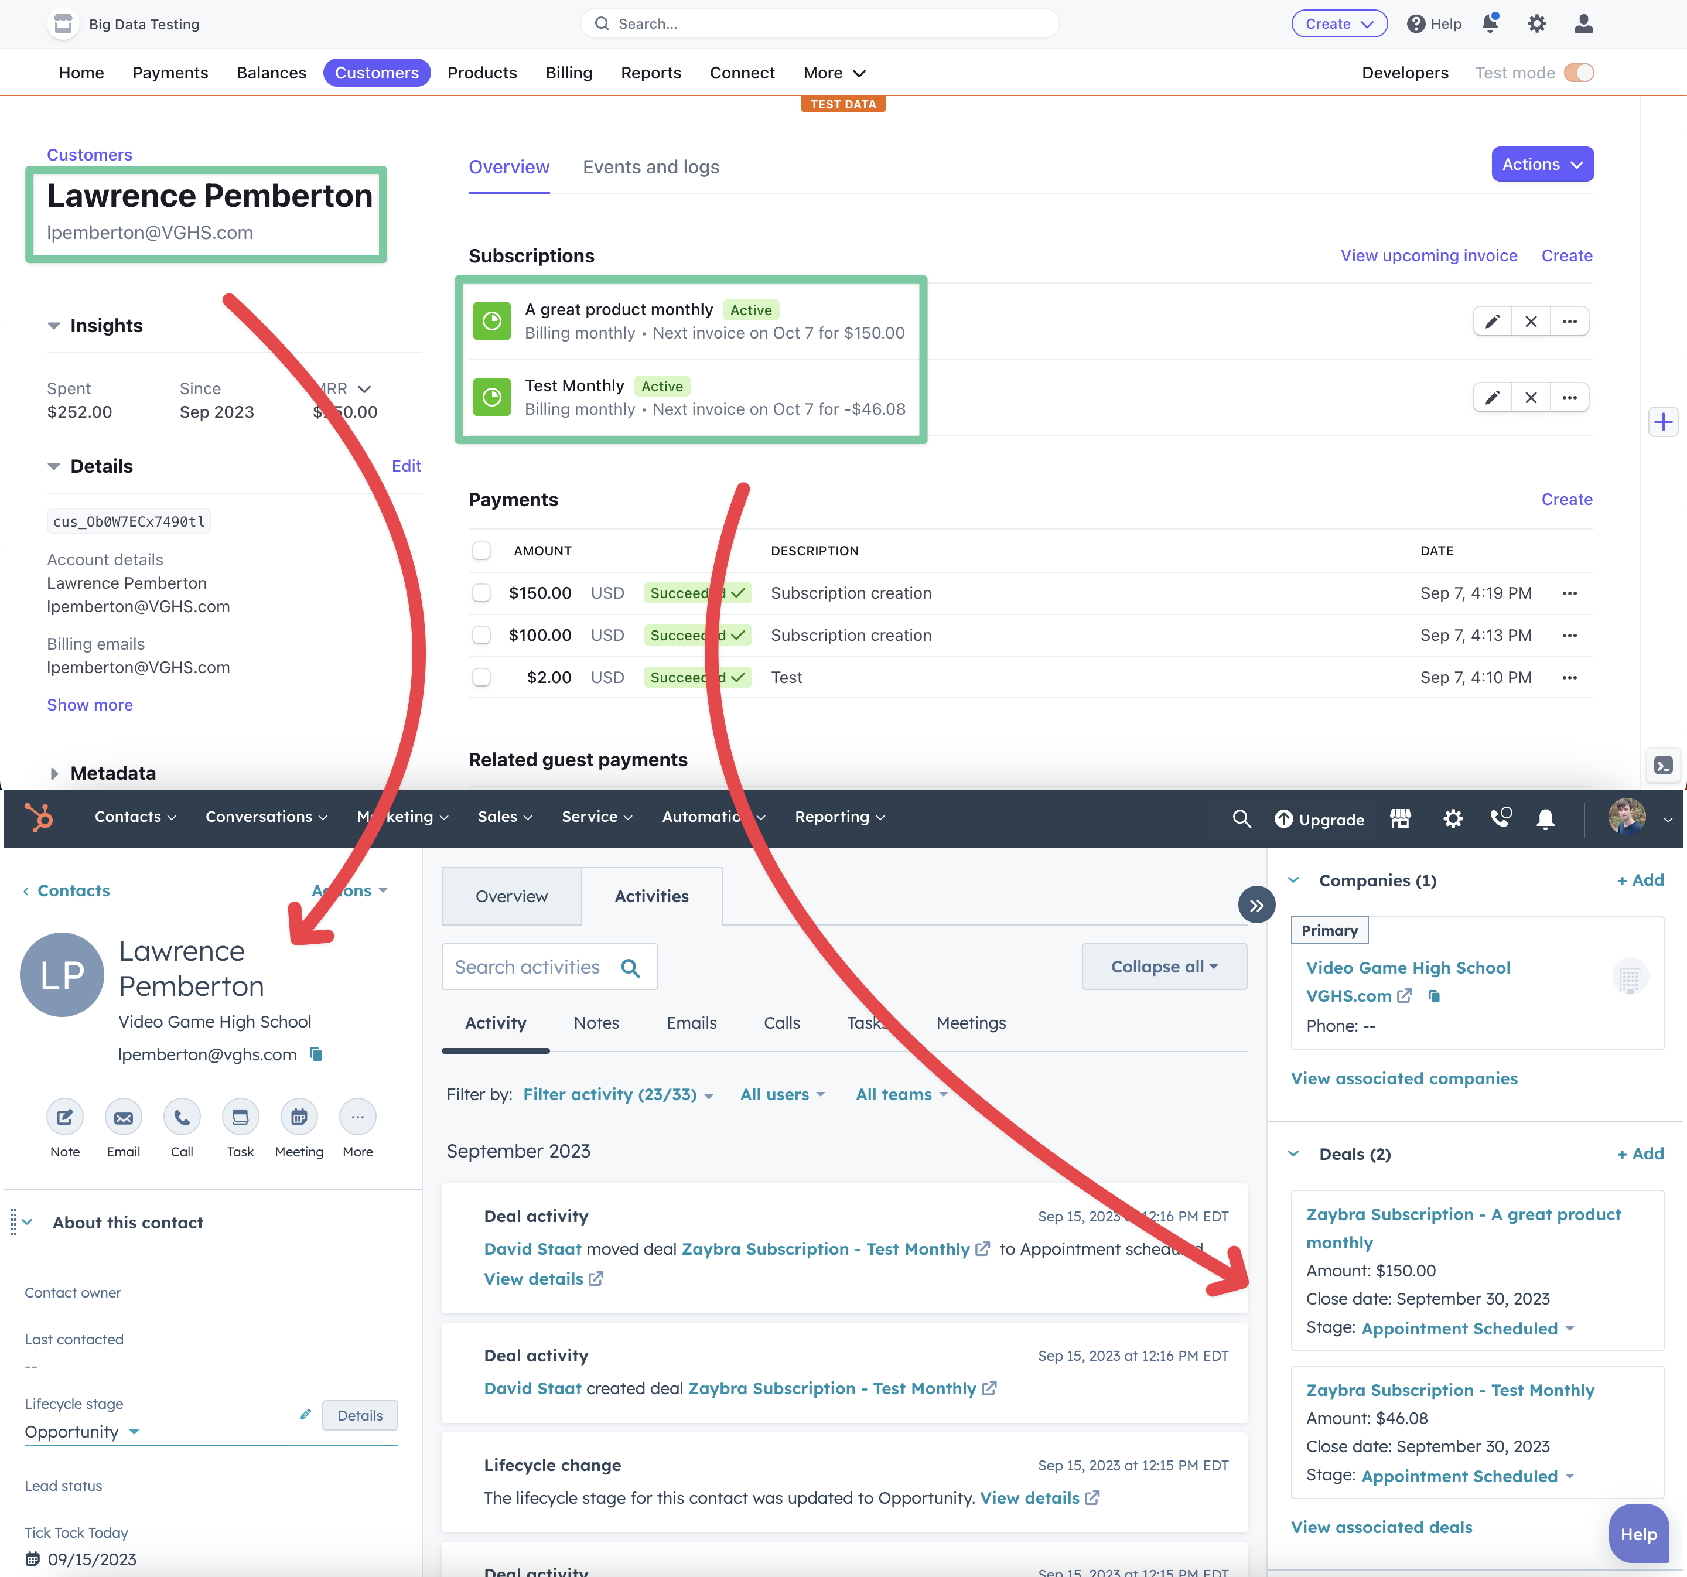This screenshot has width=1687, height=1577.
Task: Cancel A great product monthly subscription
Action: pyautogui.click(x=1531, y=322)
